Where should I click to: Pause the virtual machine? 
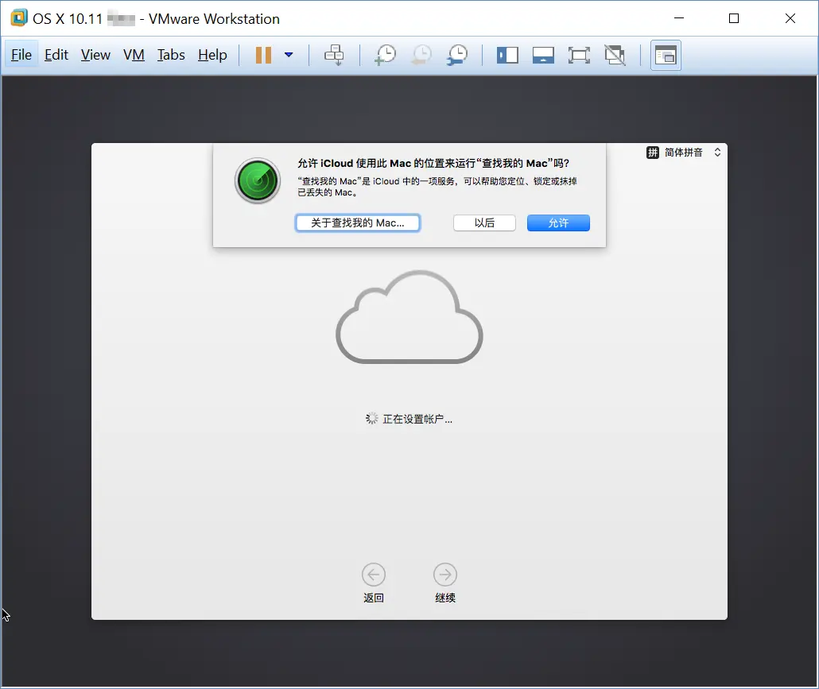(x=263, y=55)
